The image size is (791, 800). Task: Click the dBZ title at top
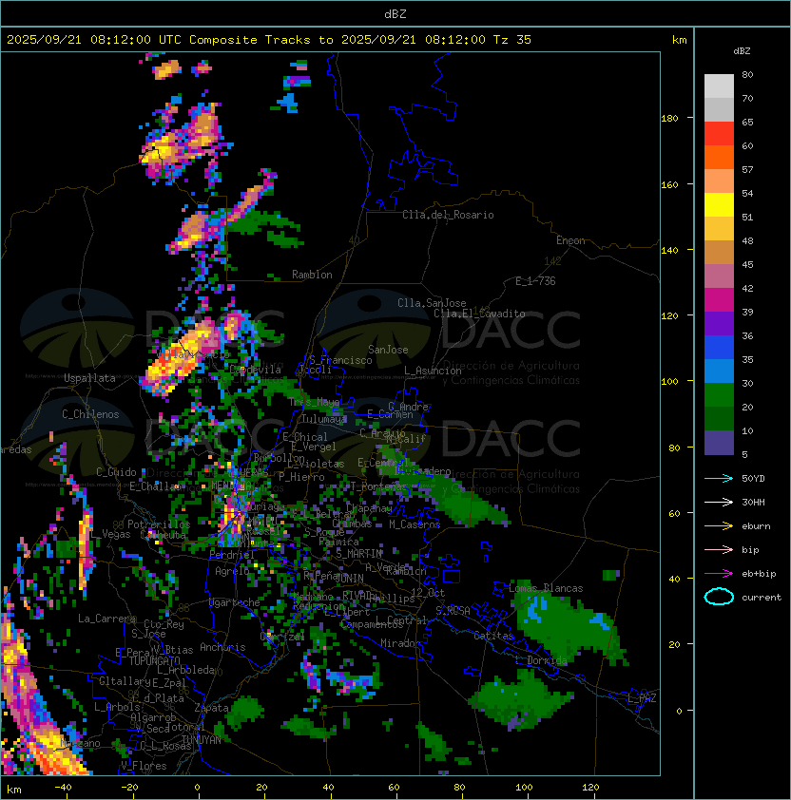(x=395, y=13)
